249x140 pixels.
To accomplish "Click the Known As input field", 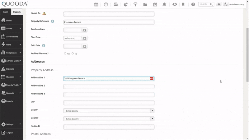I will coord(109,14).
